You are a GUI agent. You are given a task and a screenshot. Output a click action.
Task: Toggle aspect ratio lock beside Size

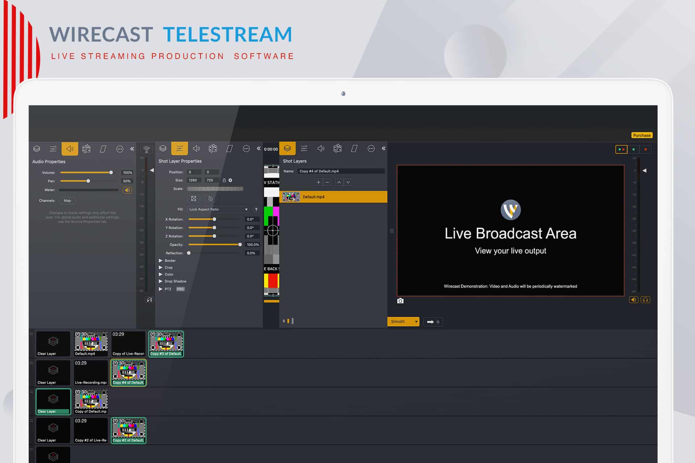[x=224, y=180]
